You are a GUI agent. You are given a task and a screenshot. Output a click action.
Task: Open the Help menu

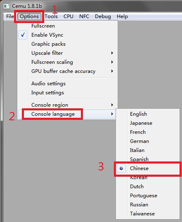point(122,16)
